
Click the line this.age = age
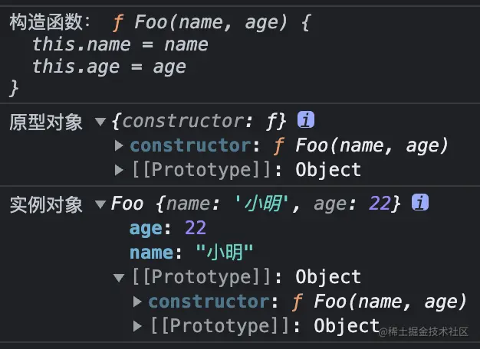pyautogui.click(x=109, y=67)
